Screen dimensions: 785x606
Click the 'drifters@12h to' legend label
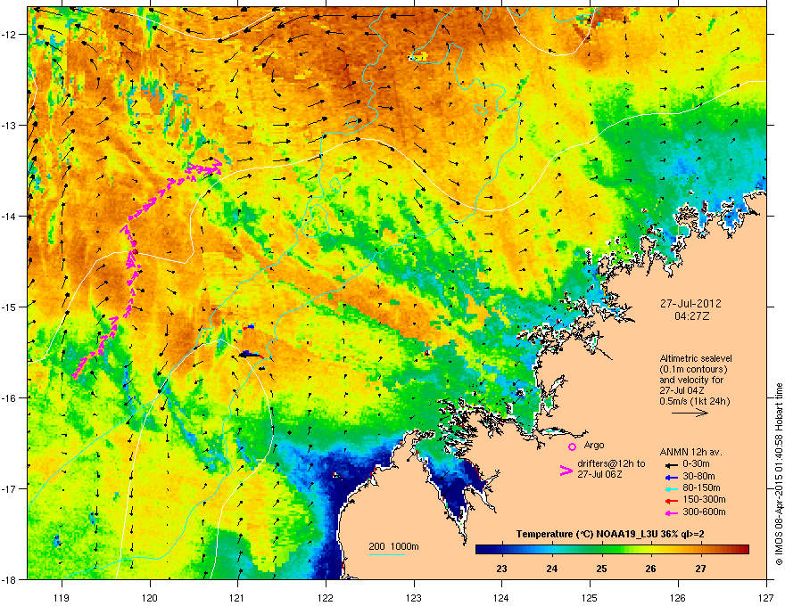[611, 463]
